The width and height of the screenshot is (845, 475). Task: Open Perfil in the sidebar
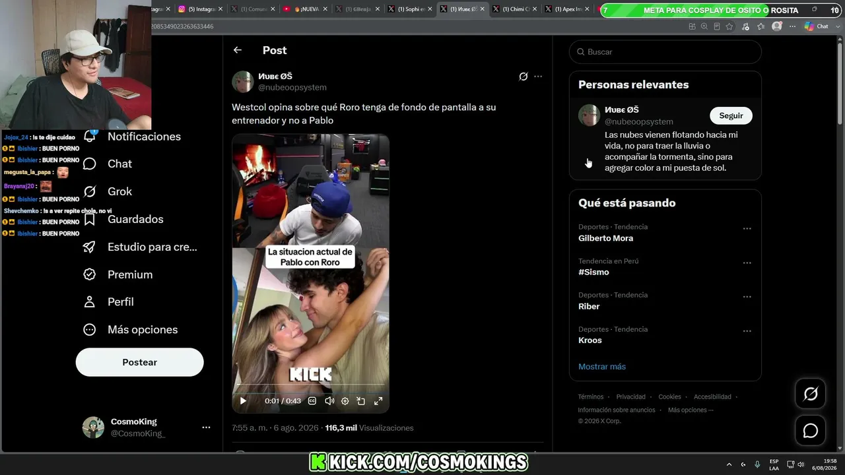point(108,301)
